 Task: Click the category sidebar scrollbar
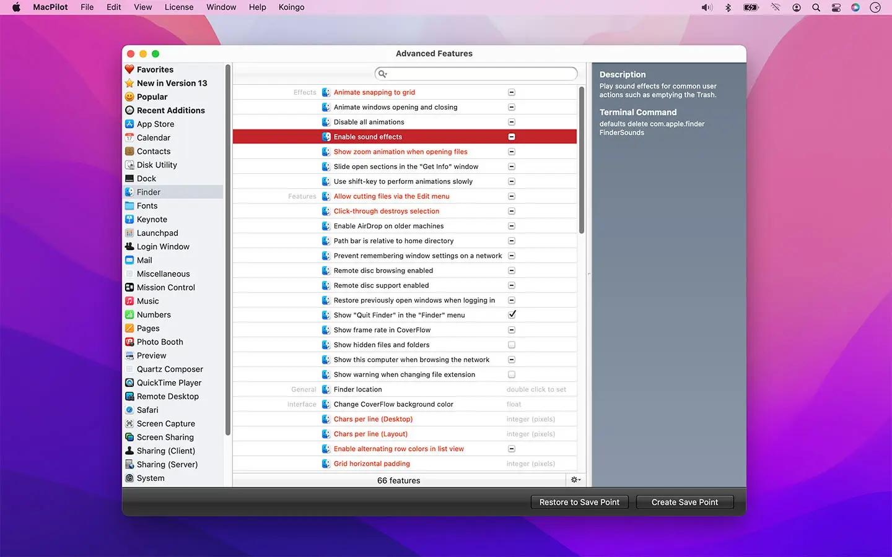click(x=228, y=251)
